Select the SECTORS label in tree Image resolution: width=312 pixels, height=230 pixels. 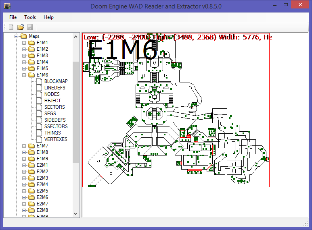coord(54,107)
